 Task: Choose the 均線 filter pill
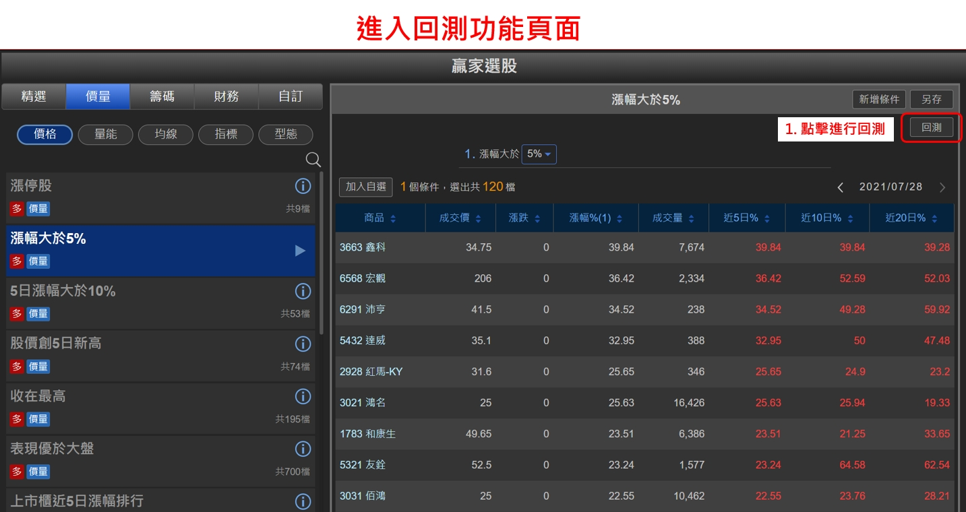165,134
